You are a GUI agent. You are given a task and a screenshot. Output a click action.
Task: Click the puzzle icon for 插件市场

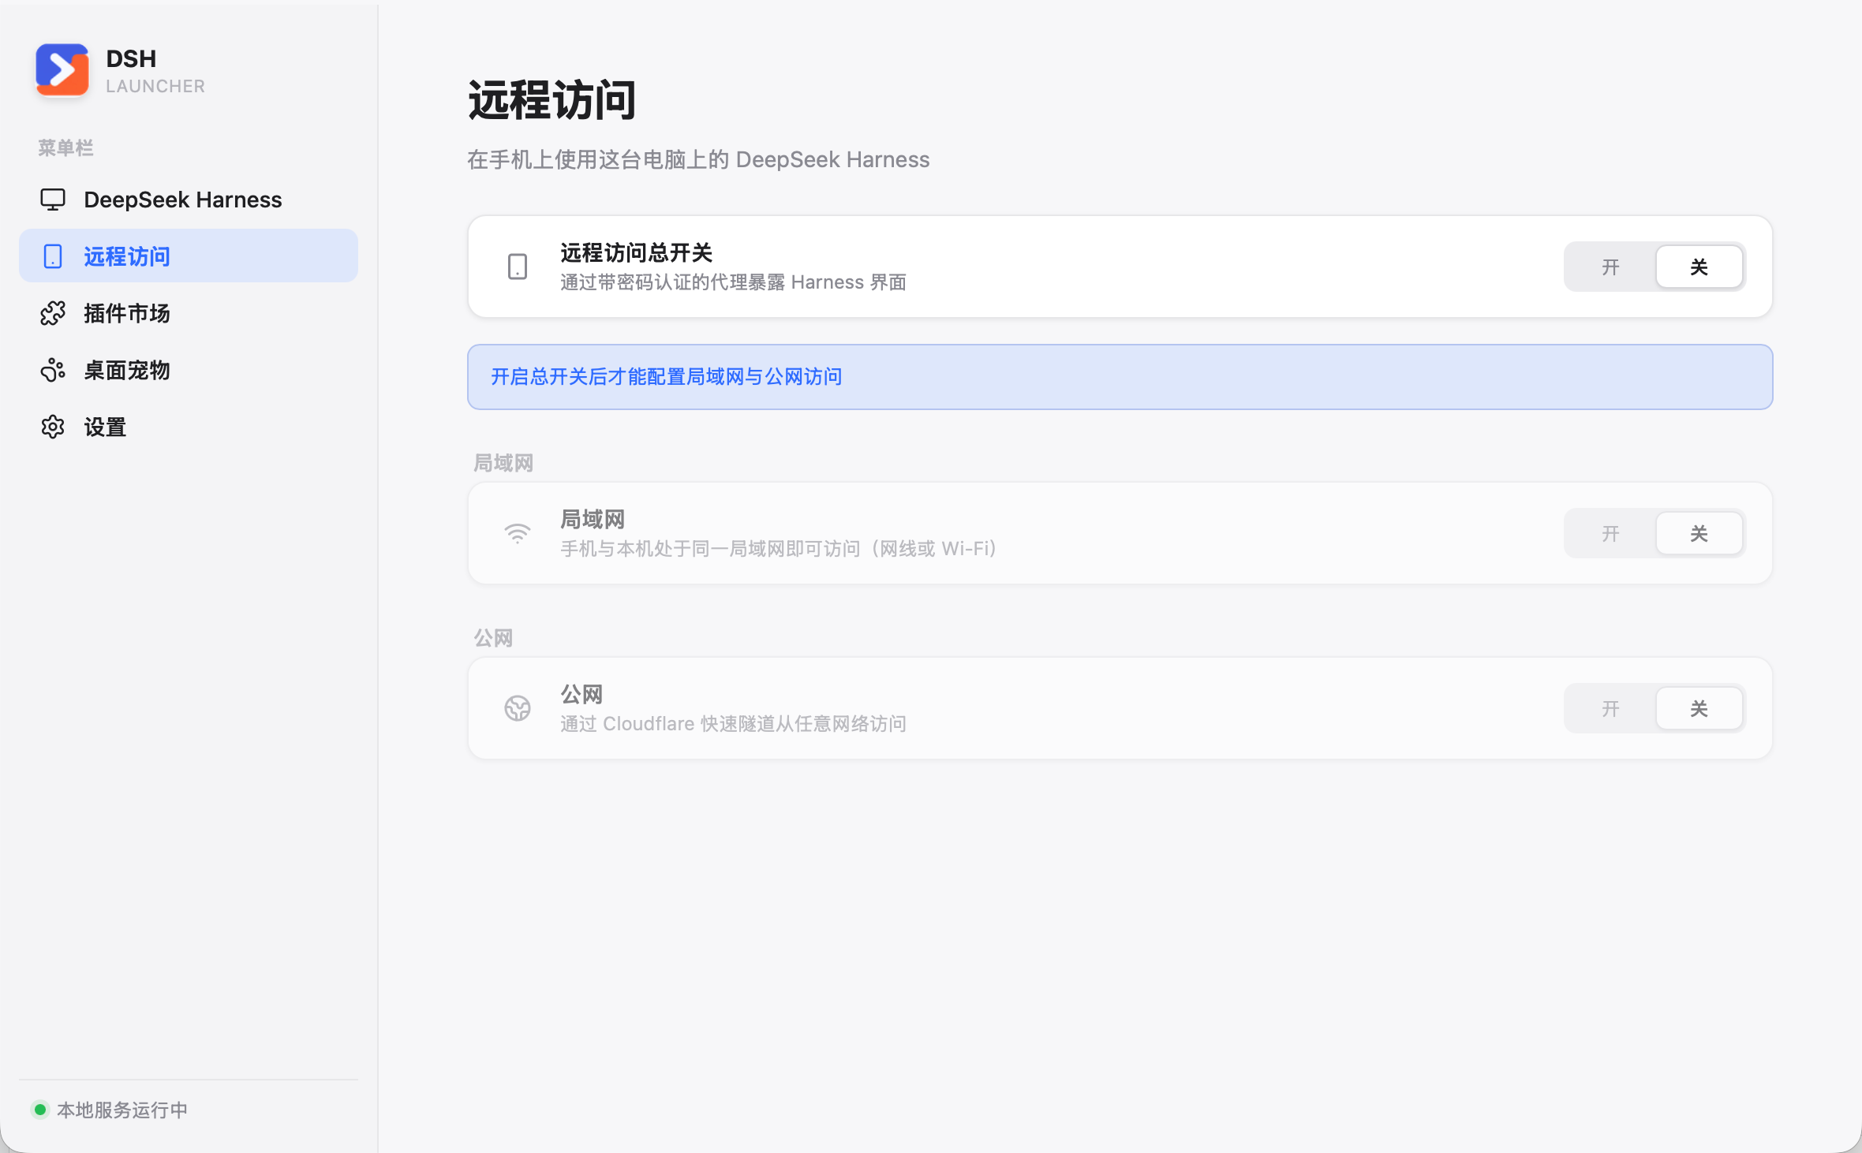(x=53, y=313)
